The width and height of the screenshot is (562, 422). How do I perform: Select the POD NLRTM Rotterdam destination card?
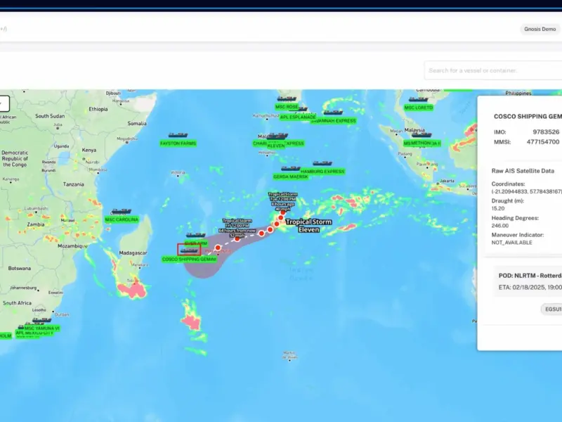(x=528, y=281)
